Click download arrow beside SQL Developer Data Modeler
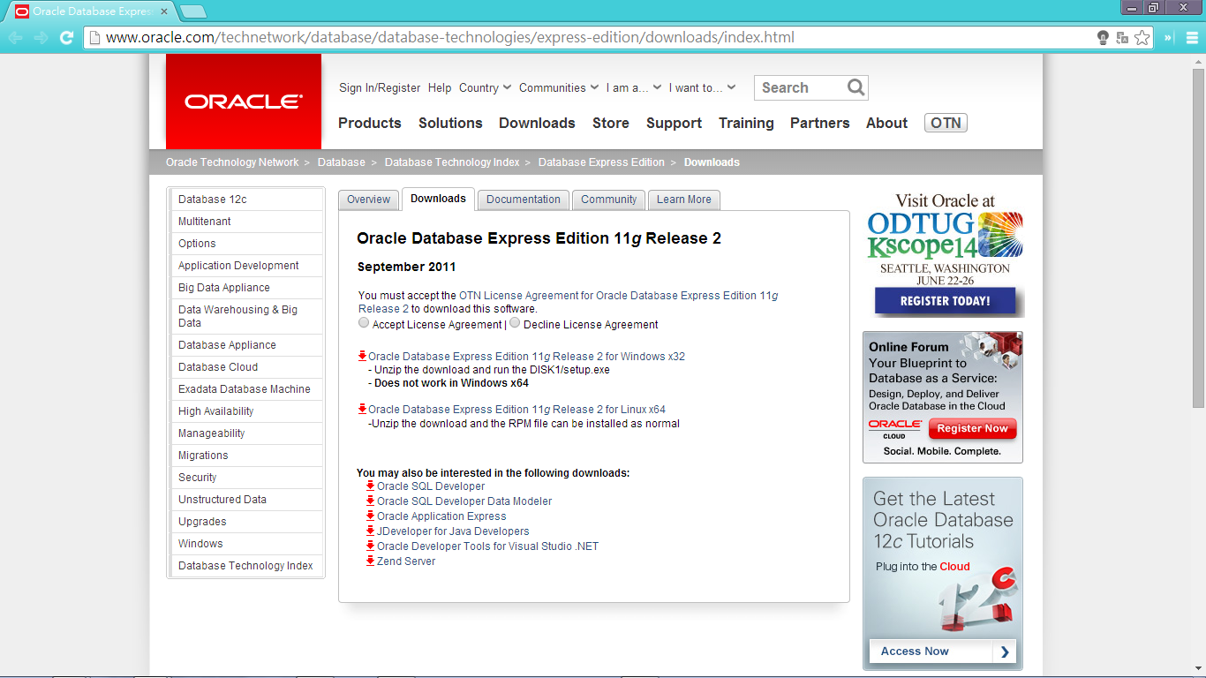Viewport: 1206px width, 678px height. tap(370, 501)
